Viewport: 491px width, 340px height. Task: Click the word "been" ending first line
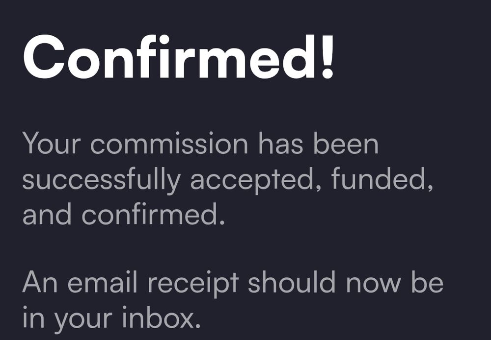[346, 144]
